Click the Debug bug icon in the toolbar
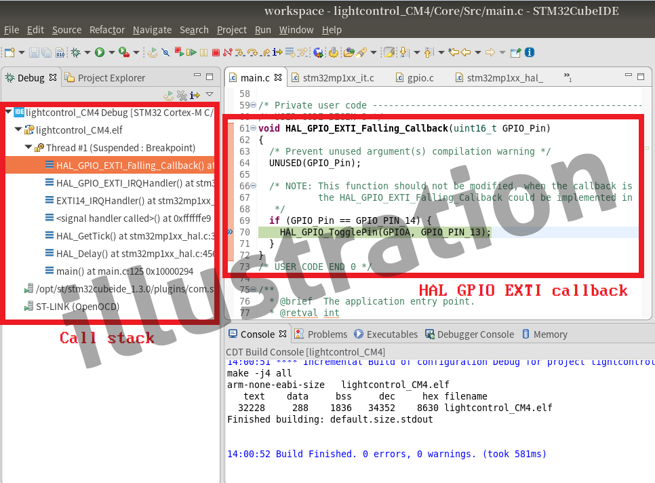The image size is (655, 483). coord(76,52)
